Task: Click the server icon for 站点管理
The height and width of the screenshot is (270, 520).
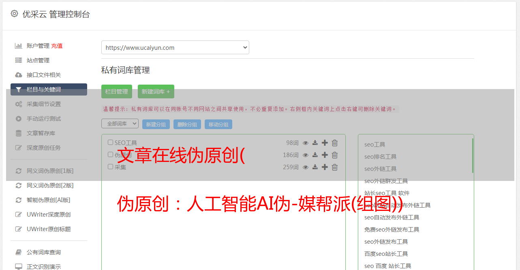Action: coord(19,60)
